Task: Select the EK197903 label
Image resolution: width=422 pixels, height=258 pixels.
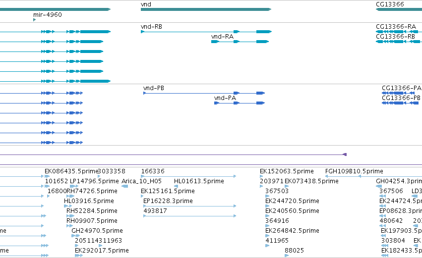Action: (x=401, y=231)
